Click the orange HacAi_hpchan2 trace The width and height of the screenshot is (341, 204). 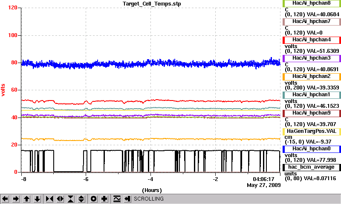150,139
